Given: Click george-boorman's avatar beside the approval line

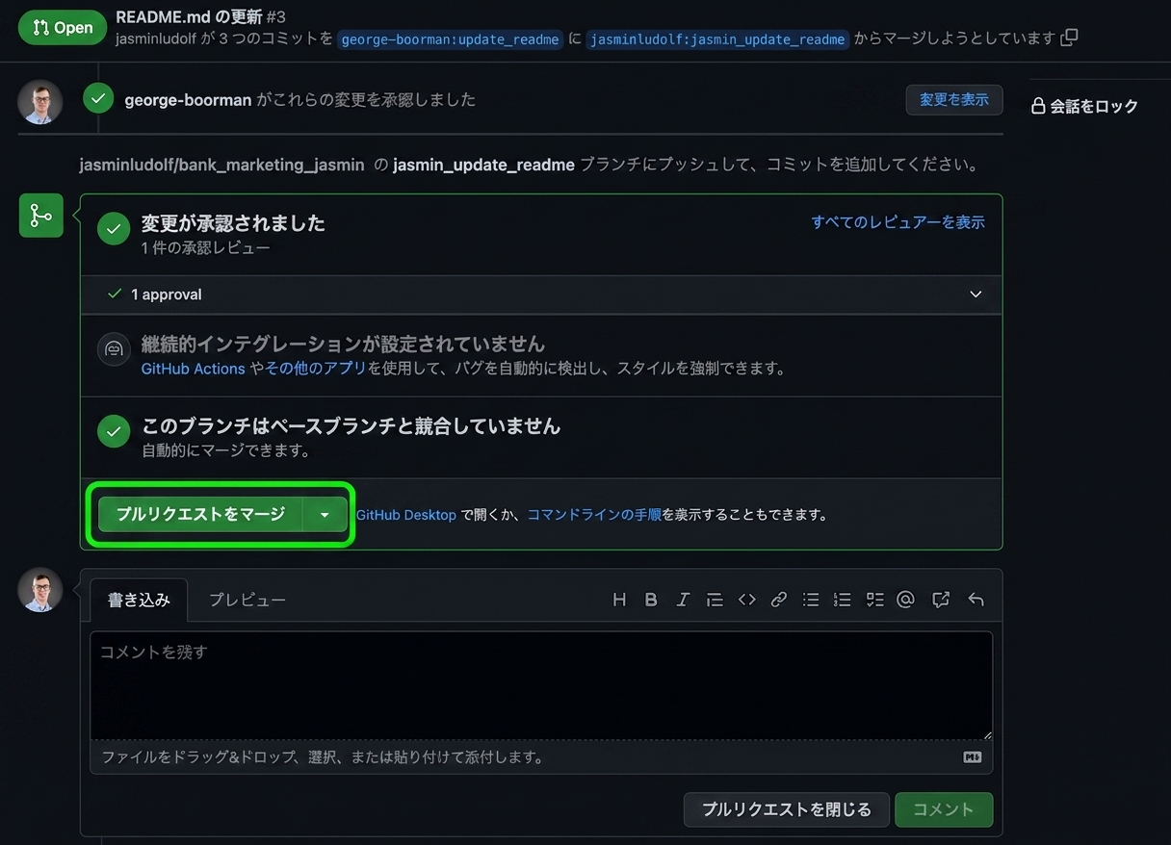Looking at the screenshot, I should [40, 102].
